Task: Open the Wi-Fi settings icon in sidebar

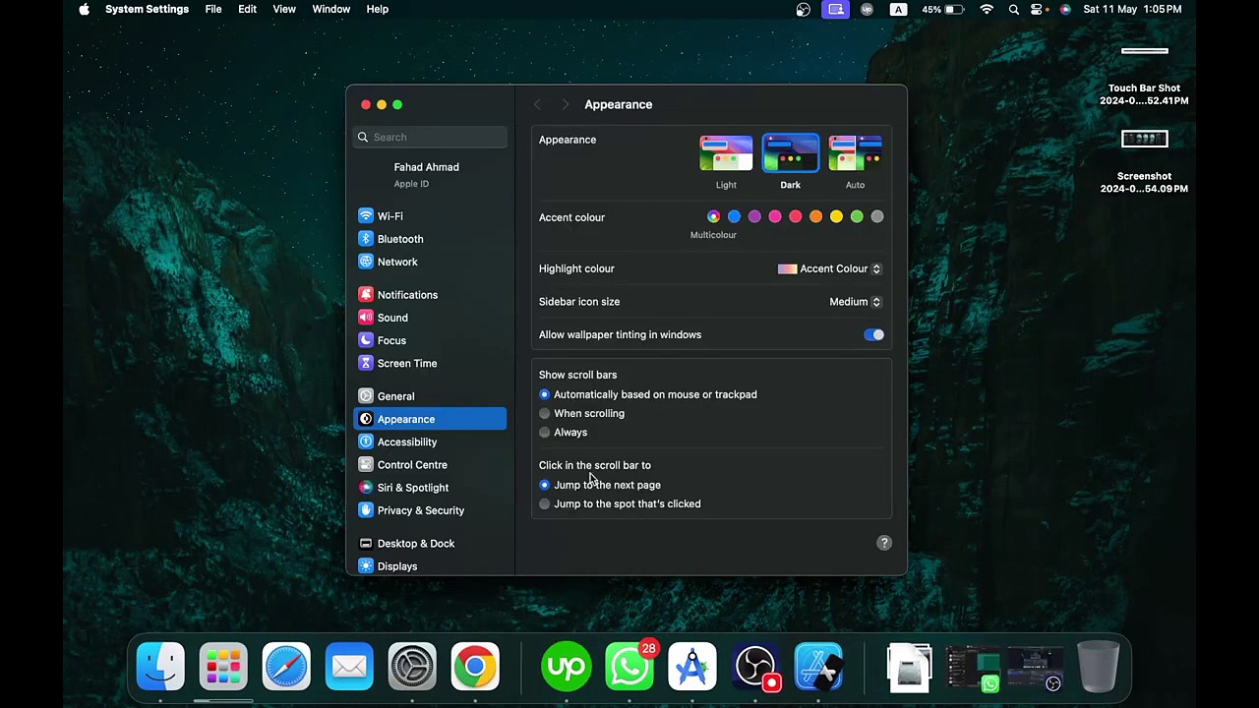Action: click(366, 216)
